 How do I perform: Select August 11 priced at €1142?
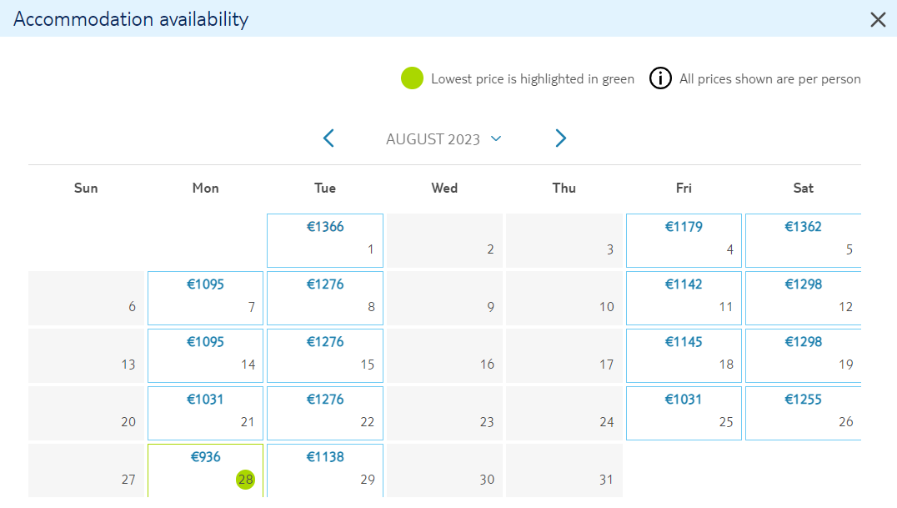684,299
